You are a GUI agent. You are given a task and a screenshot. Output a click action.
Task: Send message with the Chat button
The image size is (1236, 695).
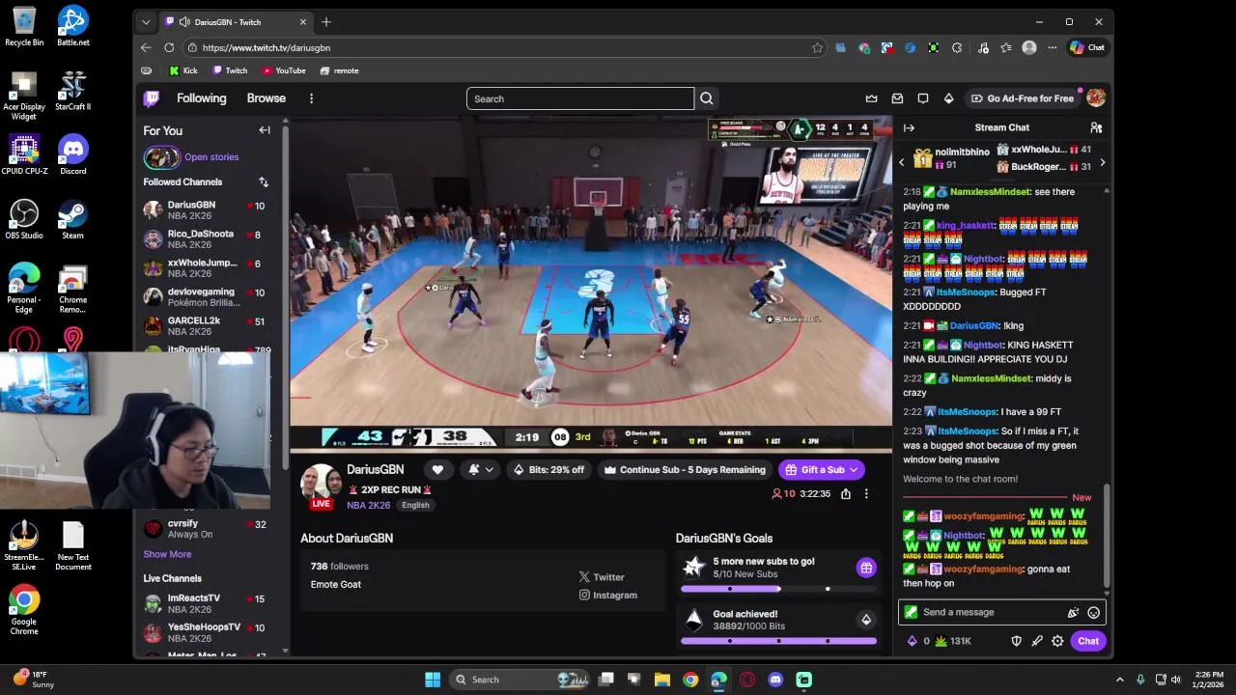point(1088,641)
